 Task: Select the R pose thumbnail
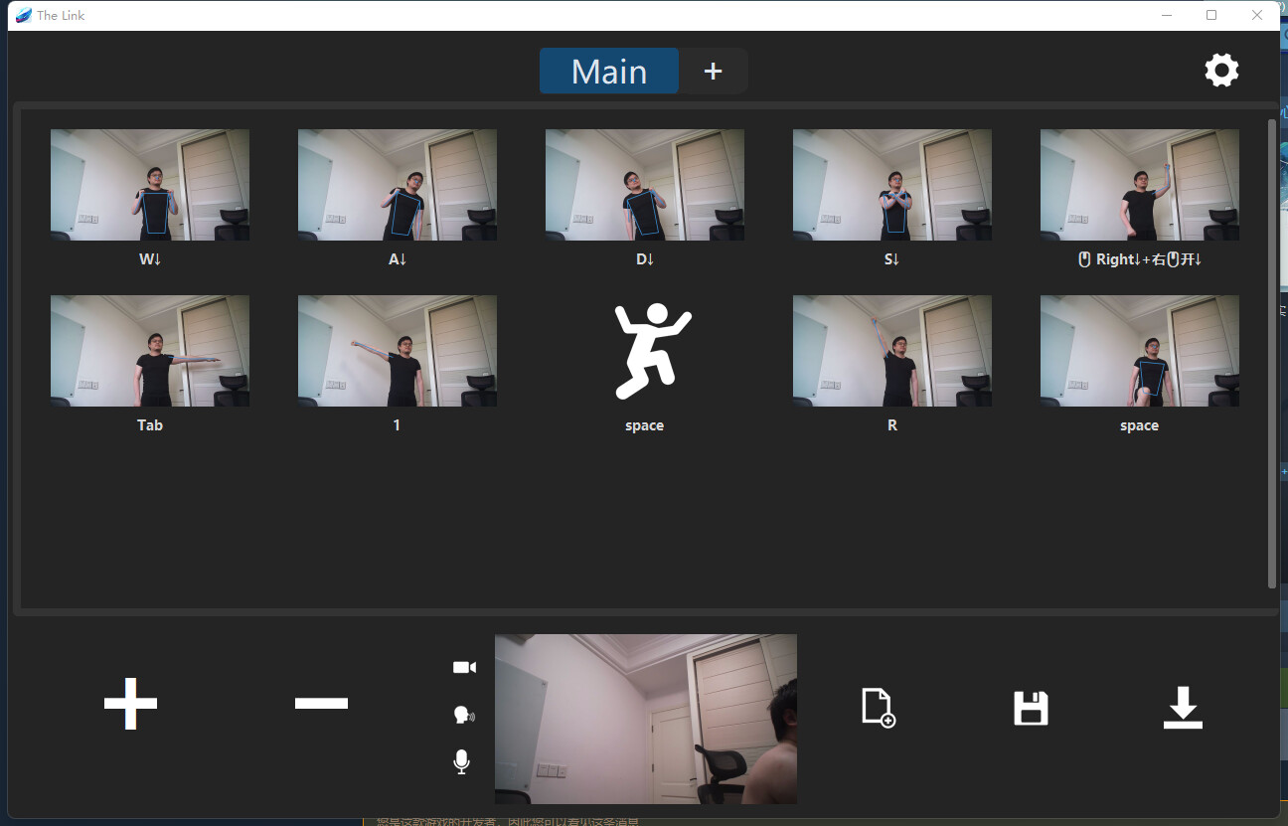coord(890,350)
